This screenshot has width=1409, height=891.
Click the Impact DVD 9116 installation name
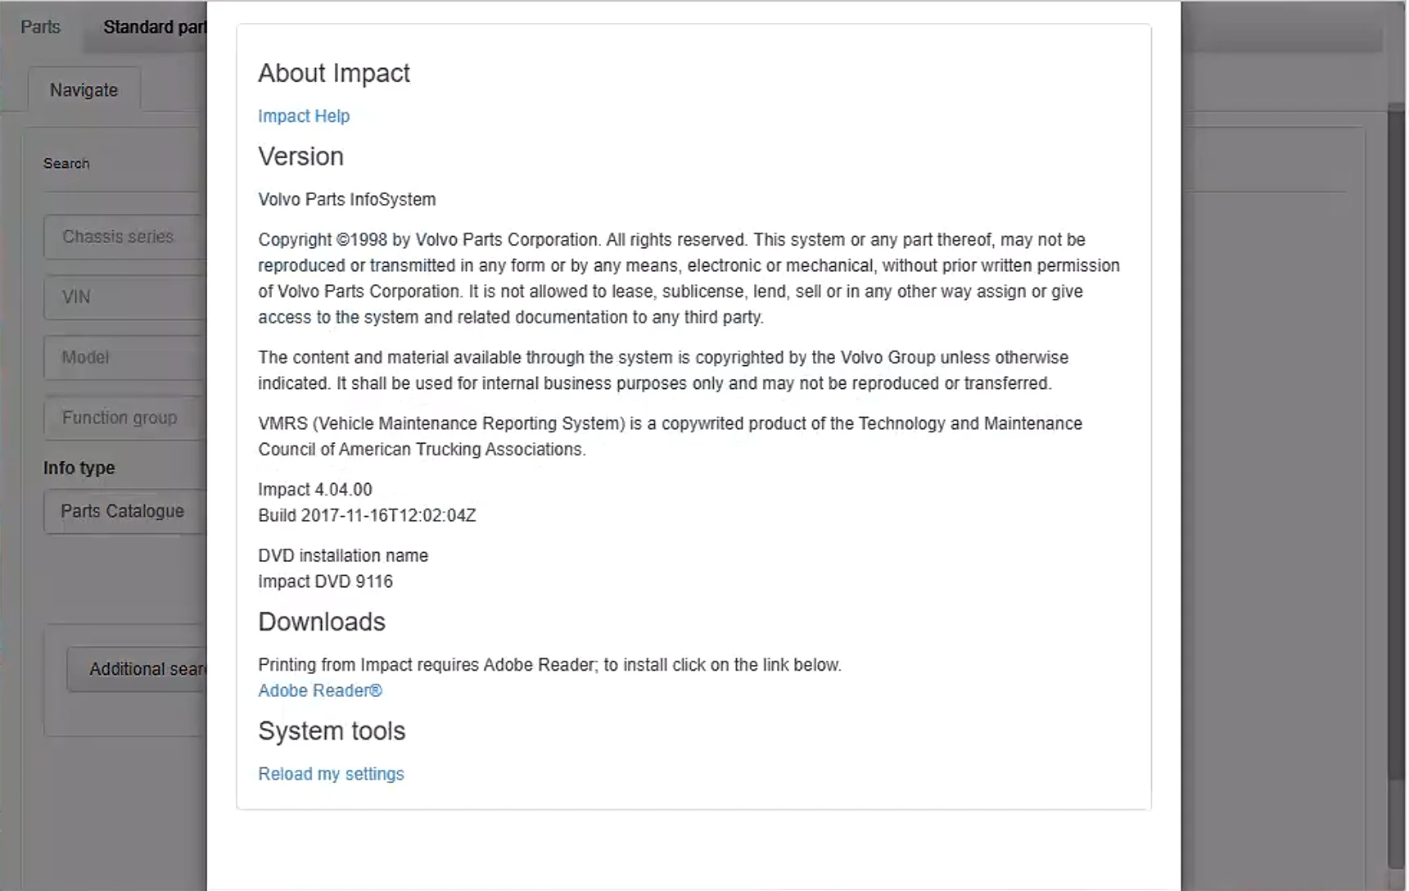[325, 581]
